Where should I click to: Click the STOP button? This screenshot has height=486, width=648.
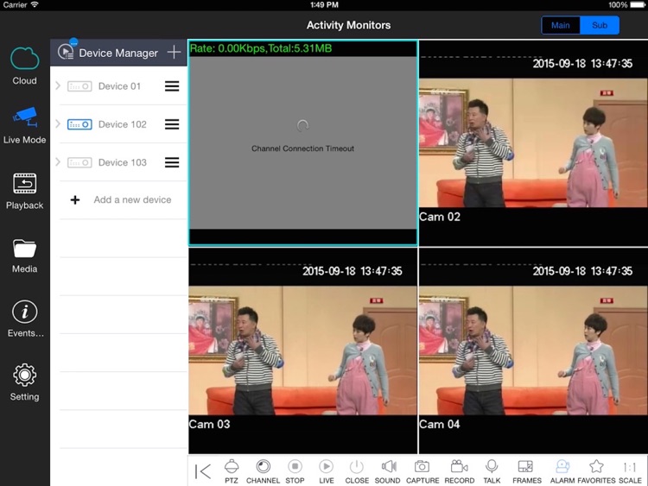point(295,471)
